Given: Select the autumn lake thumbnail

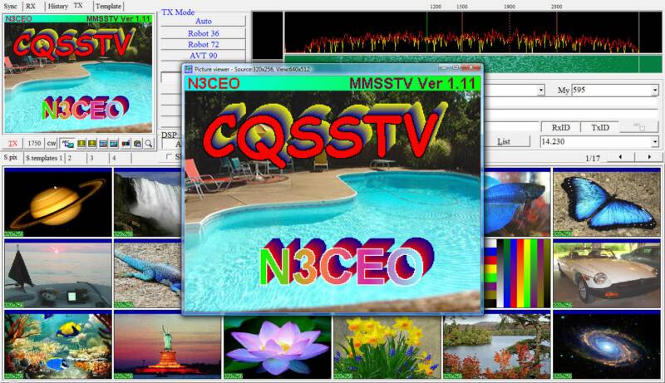Looking at the screenshot, I should click(x=497, y=346).
